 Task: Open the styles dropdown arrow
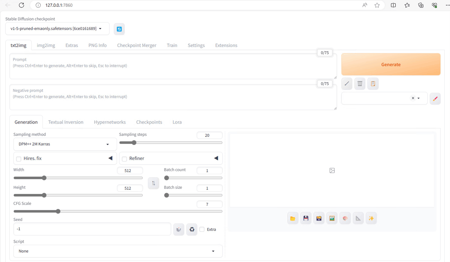click(419, 98)
